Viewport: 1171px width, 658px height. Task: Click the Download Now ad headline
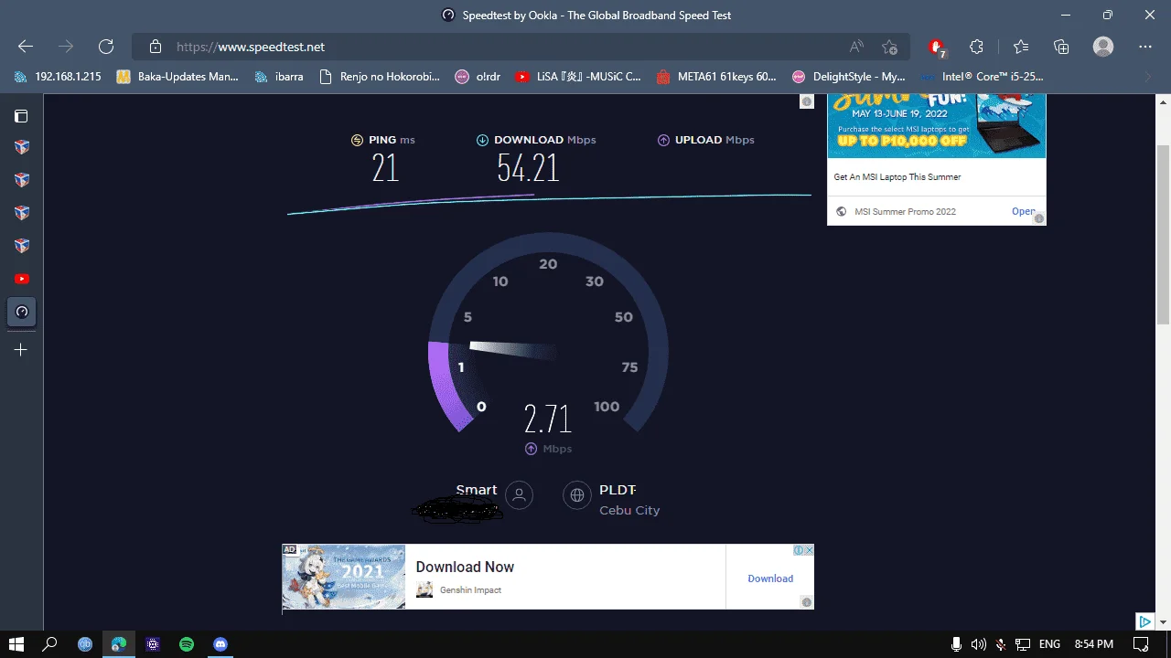coord(465,567)
